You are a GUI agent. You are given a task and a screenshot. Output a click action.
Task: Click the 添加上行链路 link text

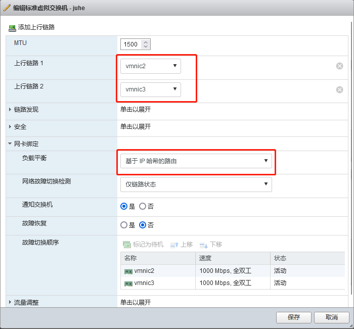click(x=36, y=27)
